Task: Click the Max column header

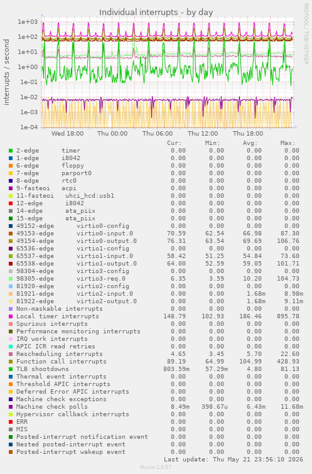Action: [288, 143]
